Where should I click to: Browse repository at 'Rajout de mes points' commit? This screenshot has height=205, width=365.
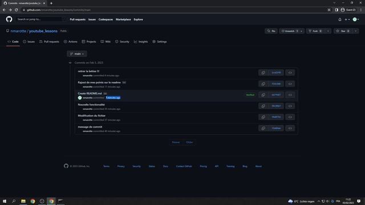290,84
